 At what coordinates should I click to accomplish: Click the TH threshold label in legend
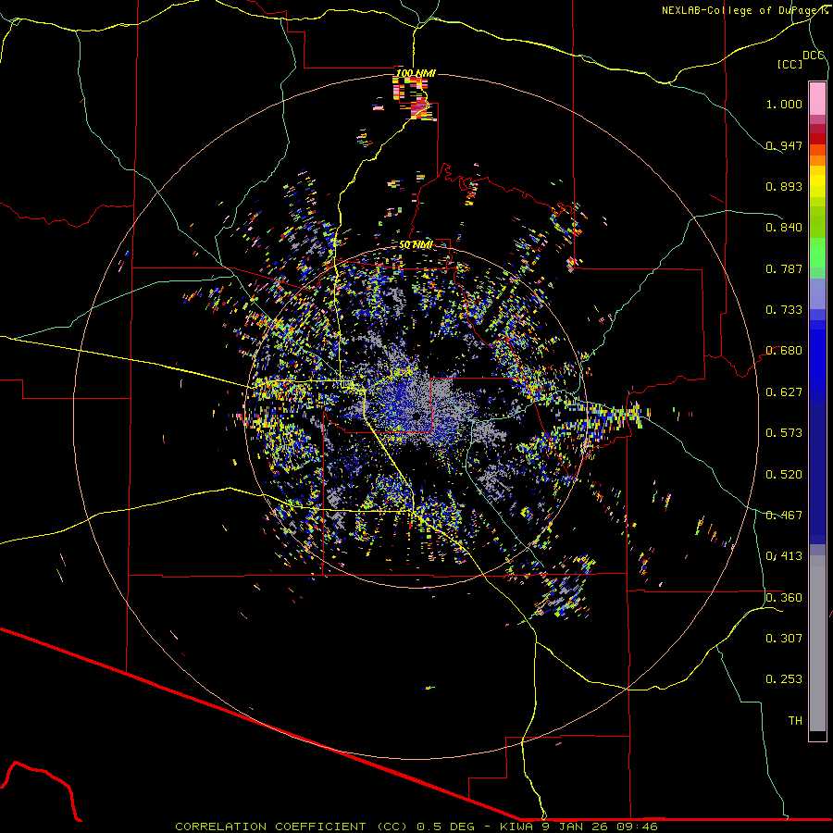click(x=795, y=721)
